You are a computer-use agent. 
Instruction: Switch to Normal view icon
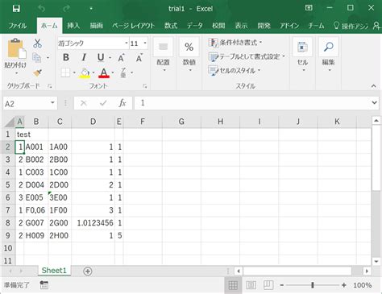(x=233, y=285)
